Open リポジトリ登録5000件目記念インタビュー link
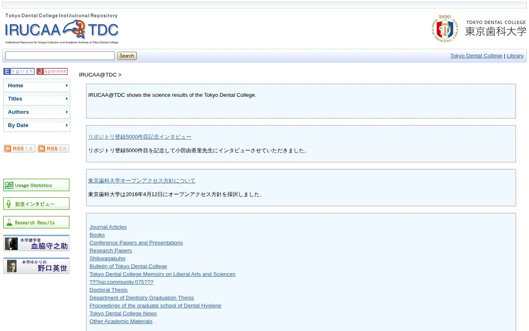This screenshot has width=529, height=331. click(140, 137)
